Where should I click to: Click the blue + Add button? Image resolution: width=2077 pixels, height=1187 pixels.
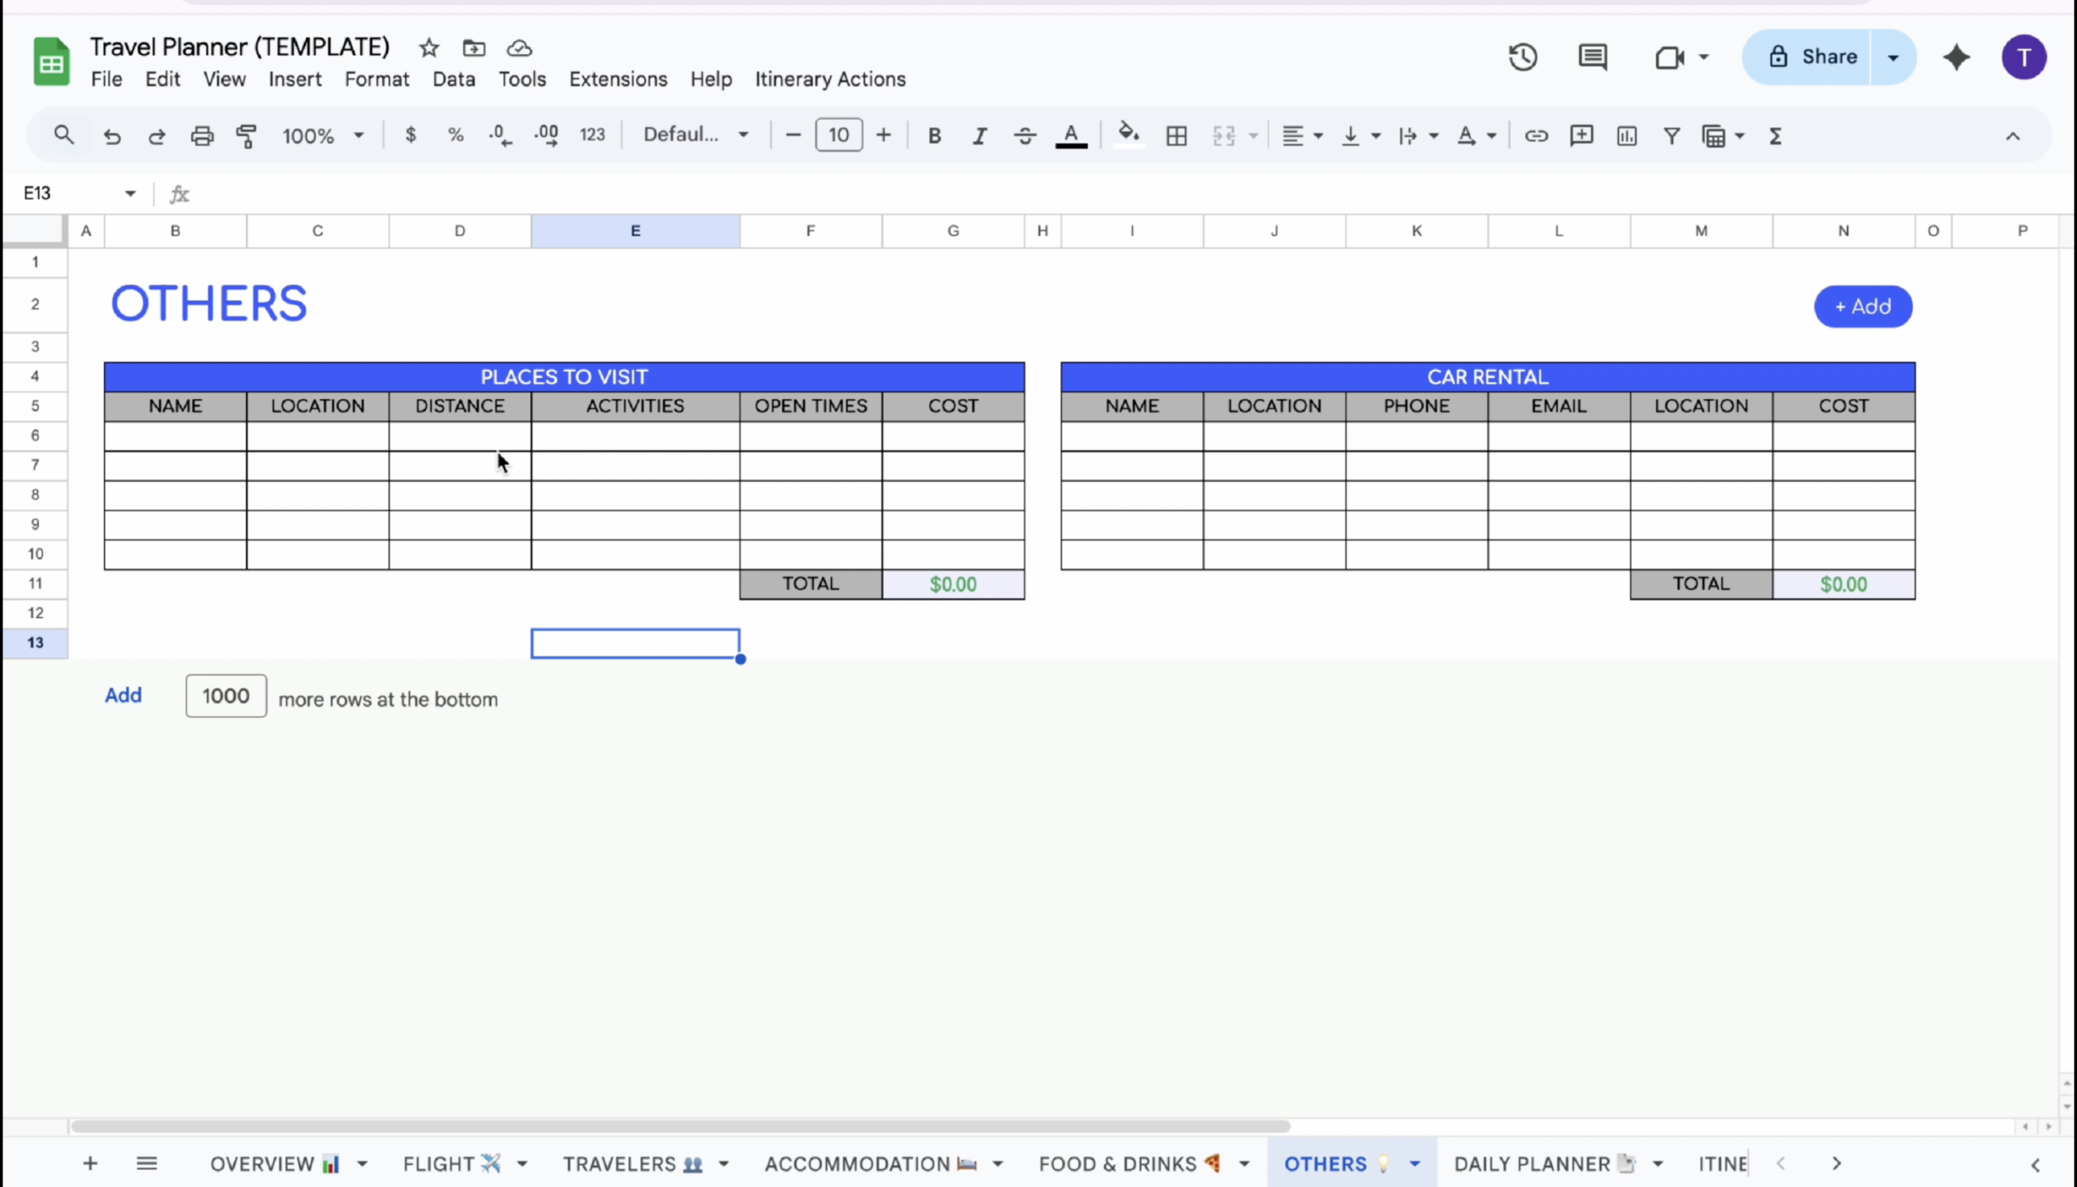(1863, 307)
